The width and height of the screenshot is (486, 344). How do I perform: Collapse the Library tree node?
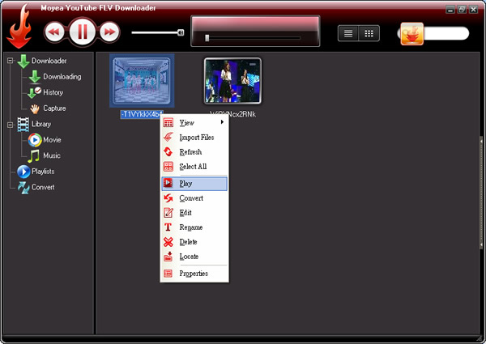coord(11,125)
